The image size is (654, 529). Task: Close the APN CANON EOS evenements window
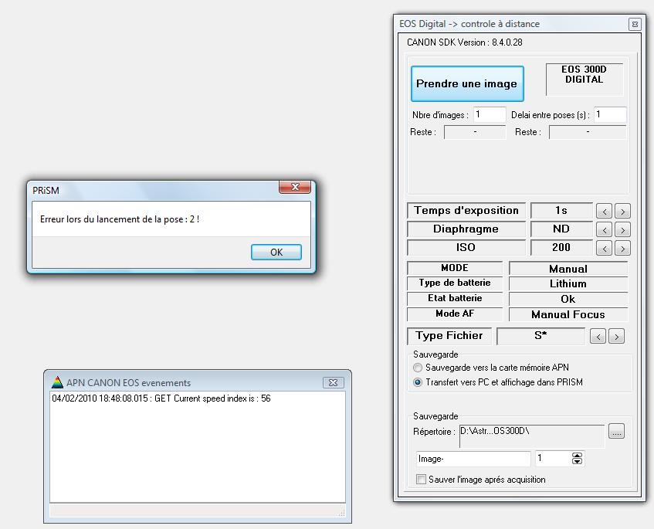pyautogui.click(x=333, y=382)
